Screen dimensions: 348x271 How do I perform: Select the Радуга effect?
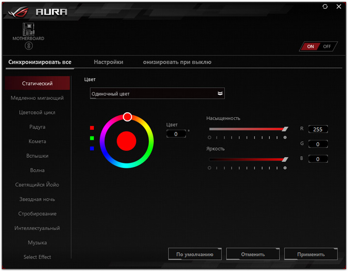(37, 127)
